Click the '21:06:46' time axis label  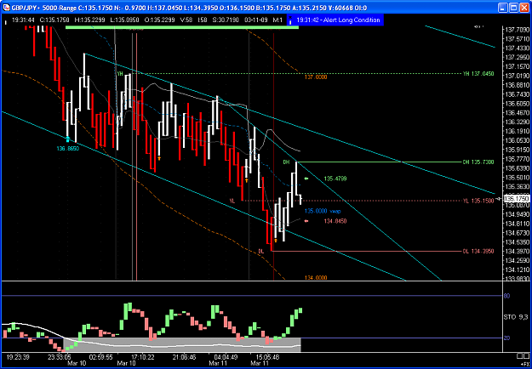[184, 356]
